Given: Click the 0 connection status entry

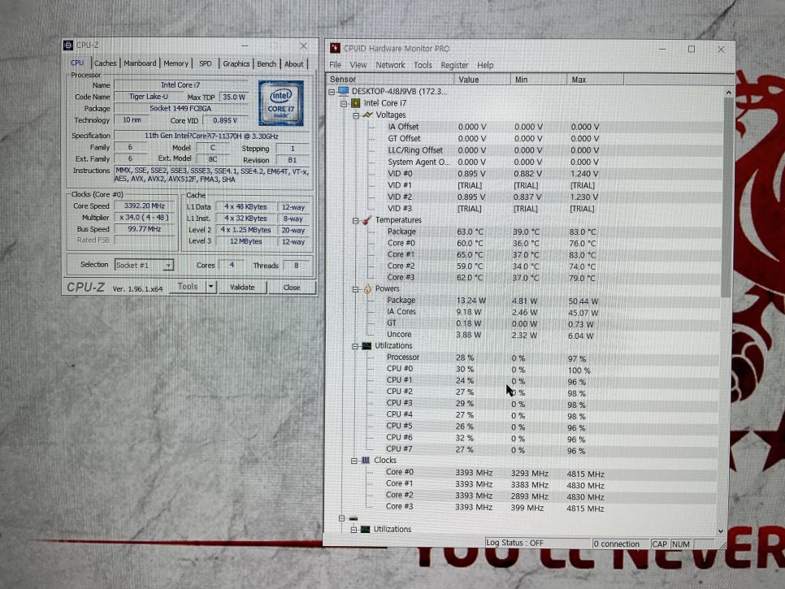Looking at the screenshot, I should coord(620,544).
